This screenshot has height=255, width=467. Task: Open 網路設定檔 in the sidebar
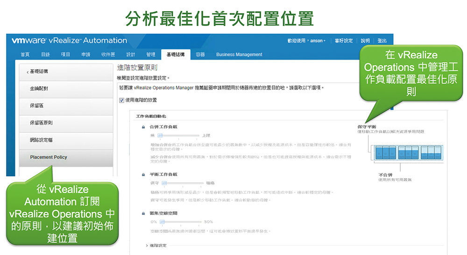tap(66, 140)
